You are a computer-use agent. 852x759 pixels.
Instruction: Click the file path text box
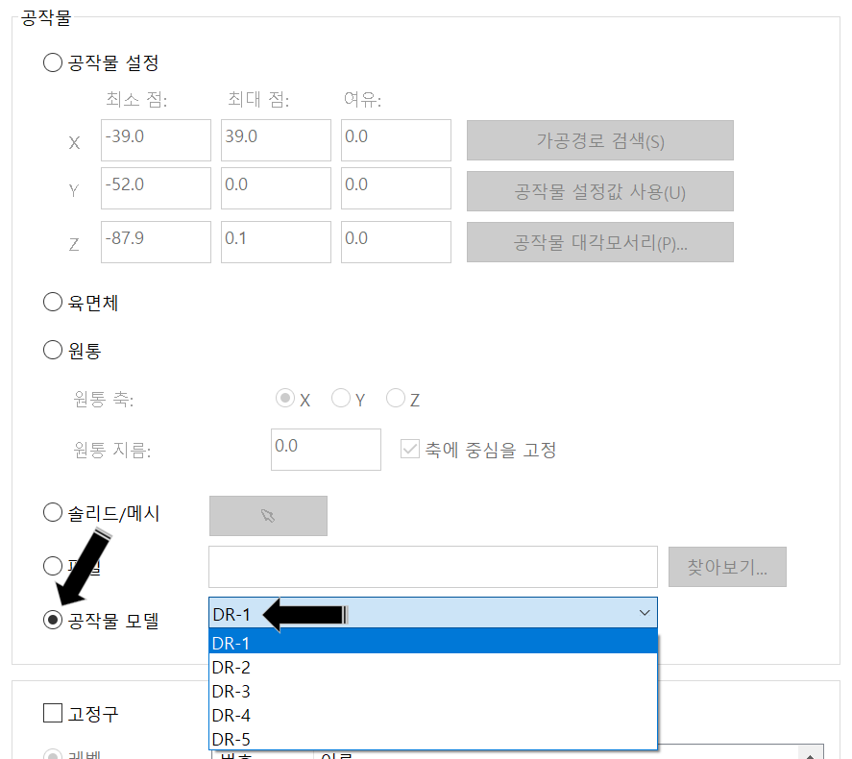433,567
